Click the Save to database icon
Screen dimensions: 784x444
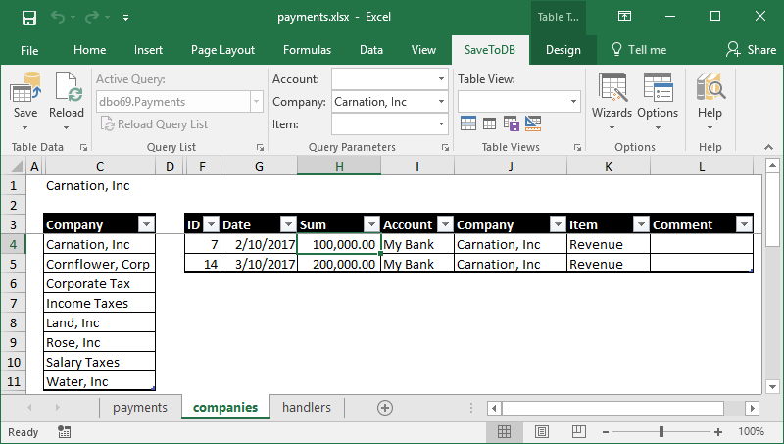pos(25,88)
